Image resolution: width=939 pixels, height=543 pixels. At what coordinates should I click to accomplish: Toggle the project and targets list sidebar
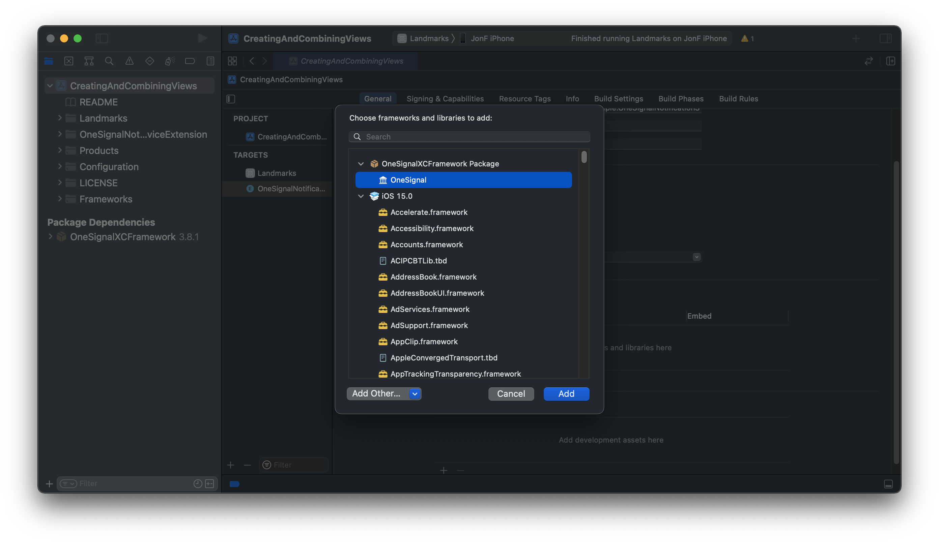(231, 99)
